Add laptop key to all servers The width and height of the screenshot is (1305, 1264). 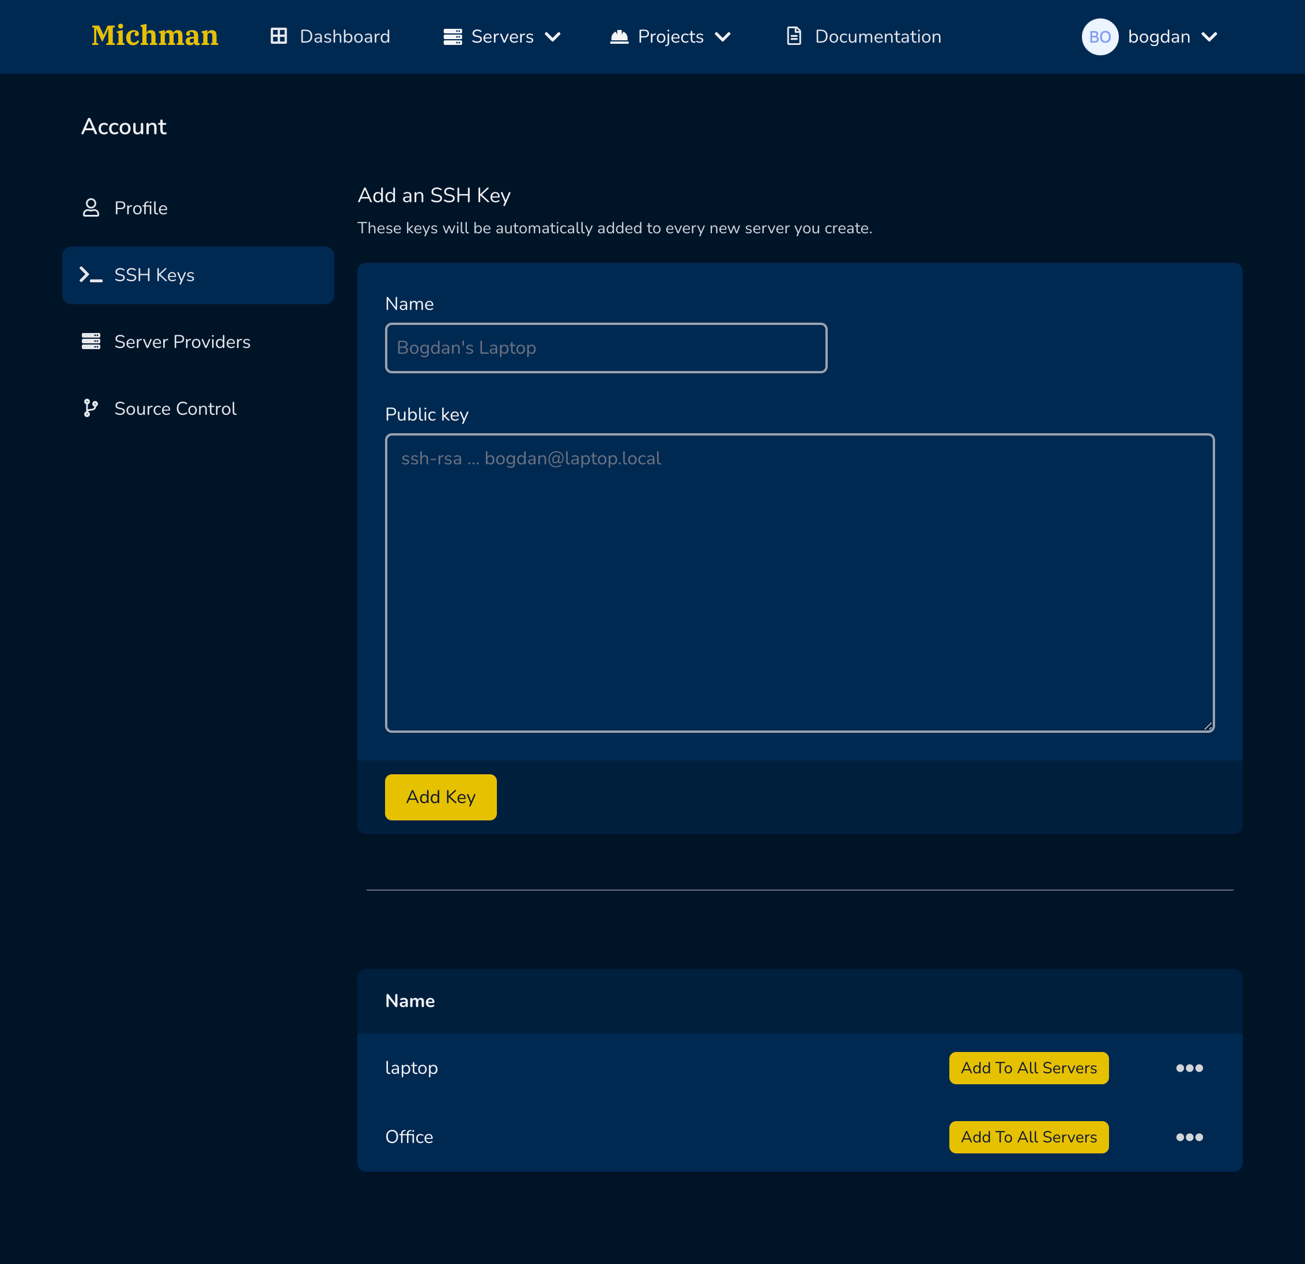1028,1068
